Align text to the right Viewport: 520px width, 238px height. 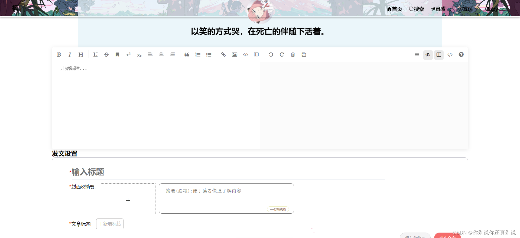pyautogui.click(x=172, y=55)
